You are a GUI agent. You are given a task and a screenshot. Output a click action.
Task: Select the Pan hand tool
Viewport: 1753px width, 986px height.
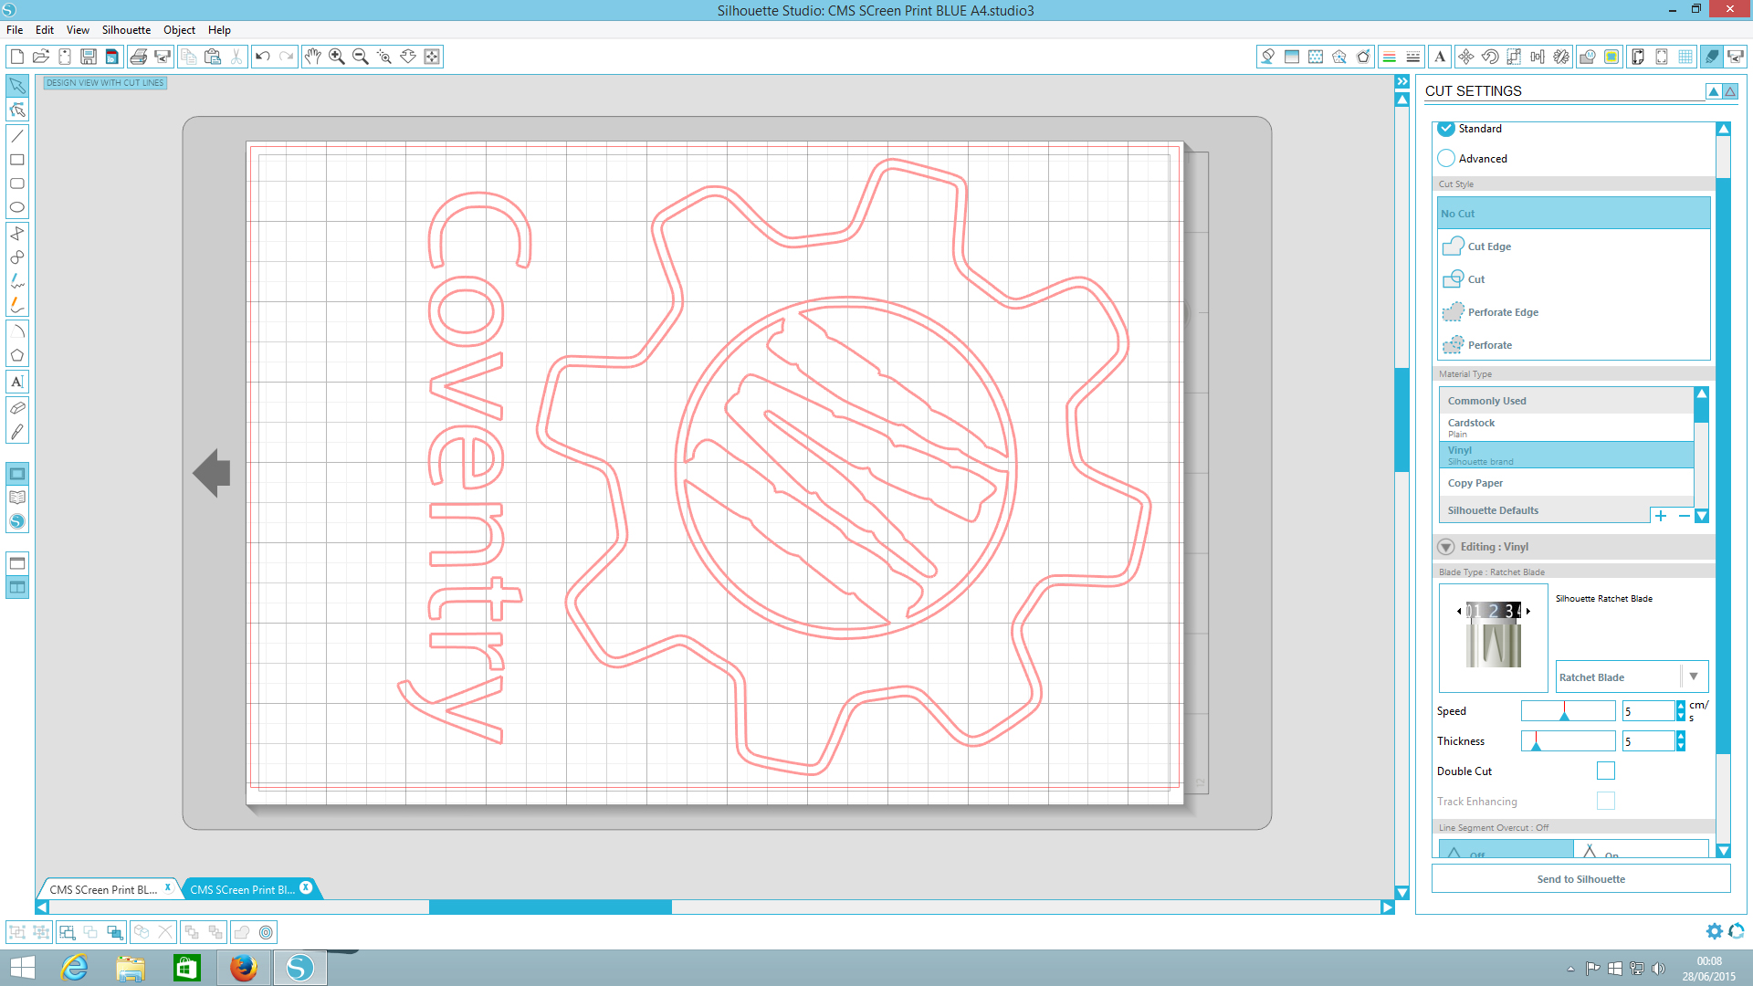coord(312,57)
